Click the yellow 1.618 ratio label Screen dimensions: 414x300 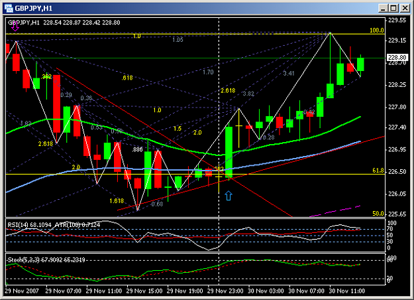(117, 201)
